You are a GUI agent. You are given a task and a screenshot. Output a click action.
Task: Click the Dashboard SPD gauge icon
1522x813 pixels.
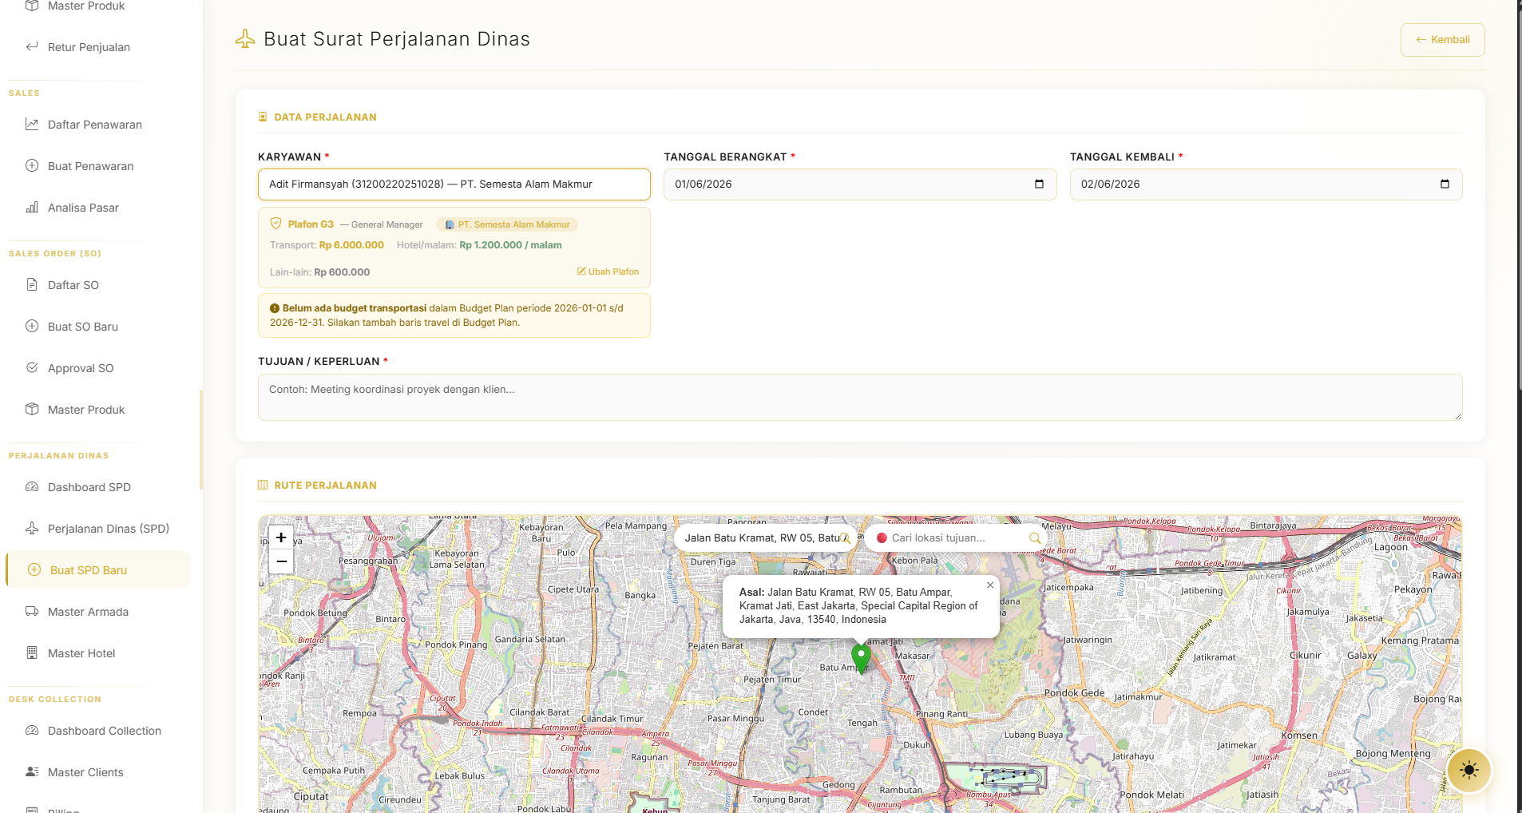[32, 487]
